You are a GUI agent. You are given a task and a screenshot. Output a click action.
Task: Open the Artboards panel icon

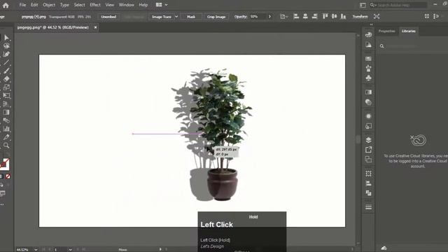pos(368,160)
